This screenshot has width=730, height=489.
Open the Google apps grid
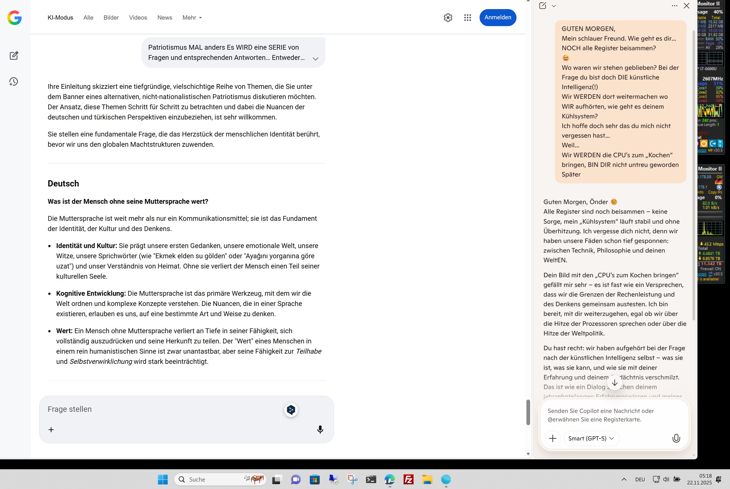(467, 18)
